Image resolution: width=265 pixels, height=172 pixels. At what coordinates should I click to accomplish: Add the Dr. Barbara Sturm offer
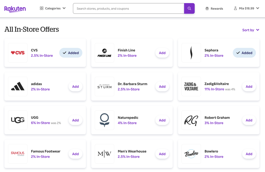point(162,87)
